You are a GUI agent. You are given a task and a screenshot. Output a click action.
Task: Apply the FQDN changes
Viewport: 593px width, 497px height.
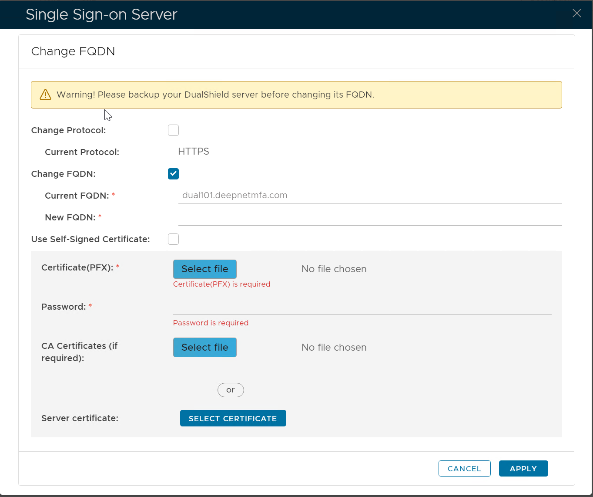(523, 469)
